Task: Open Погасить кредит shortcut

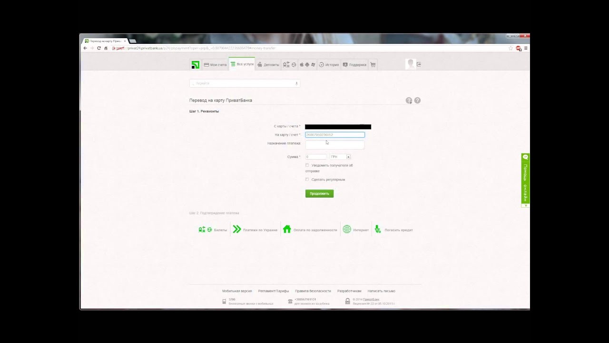Action: tap(393, 230)
